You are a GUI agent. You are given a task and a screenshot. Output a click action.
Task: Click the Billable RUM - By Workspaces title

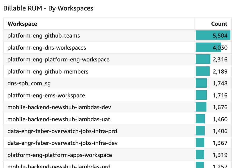point(48,8)
